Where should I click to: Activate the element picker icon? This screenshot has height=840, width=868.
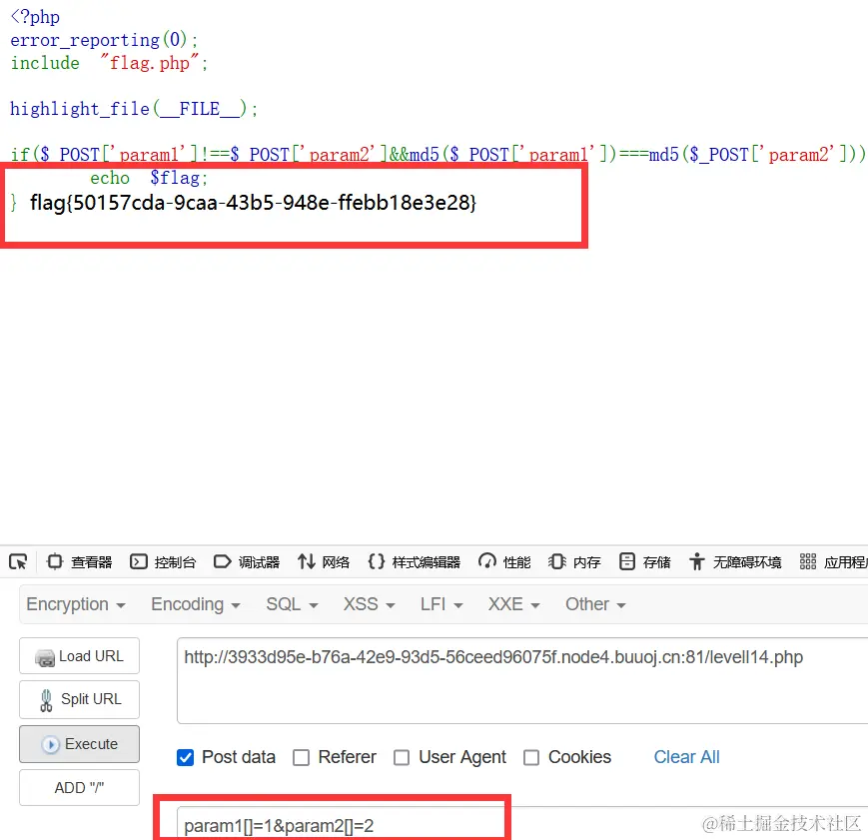[x=18, y=562]
